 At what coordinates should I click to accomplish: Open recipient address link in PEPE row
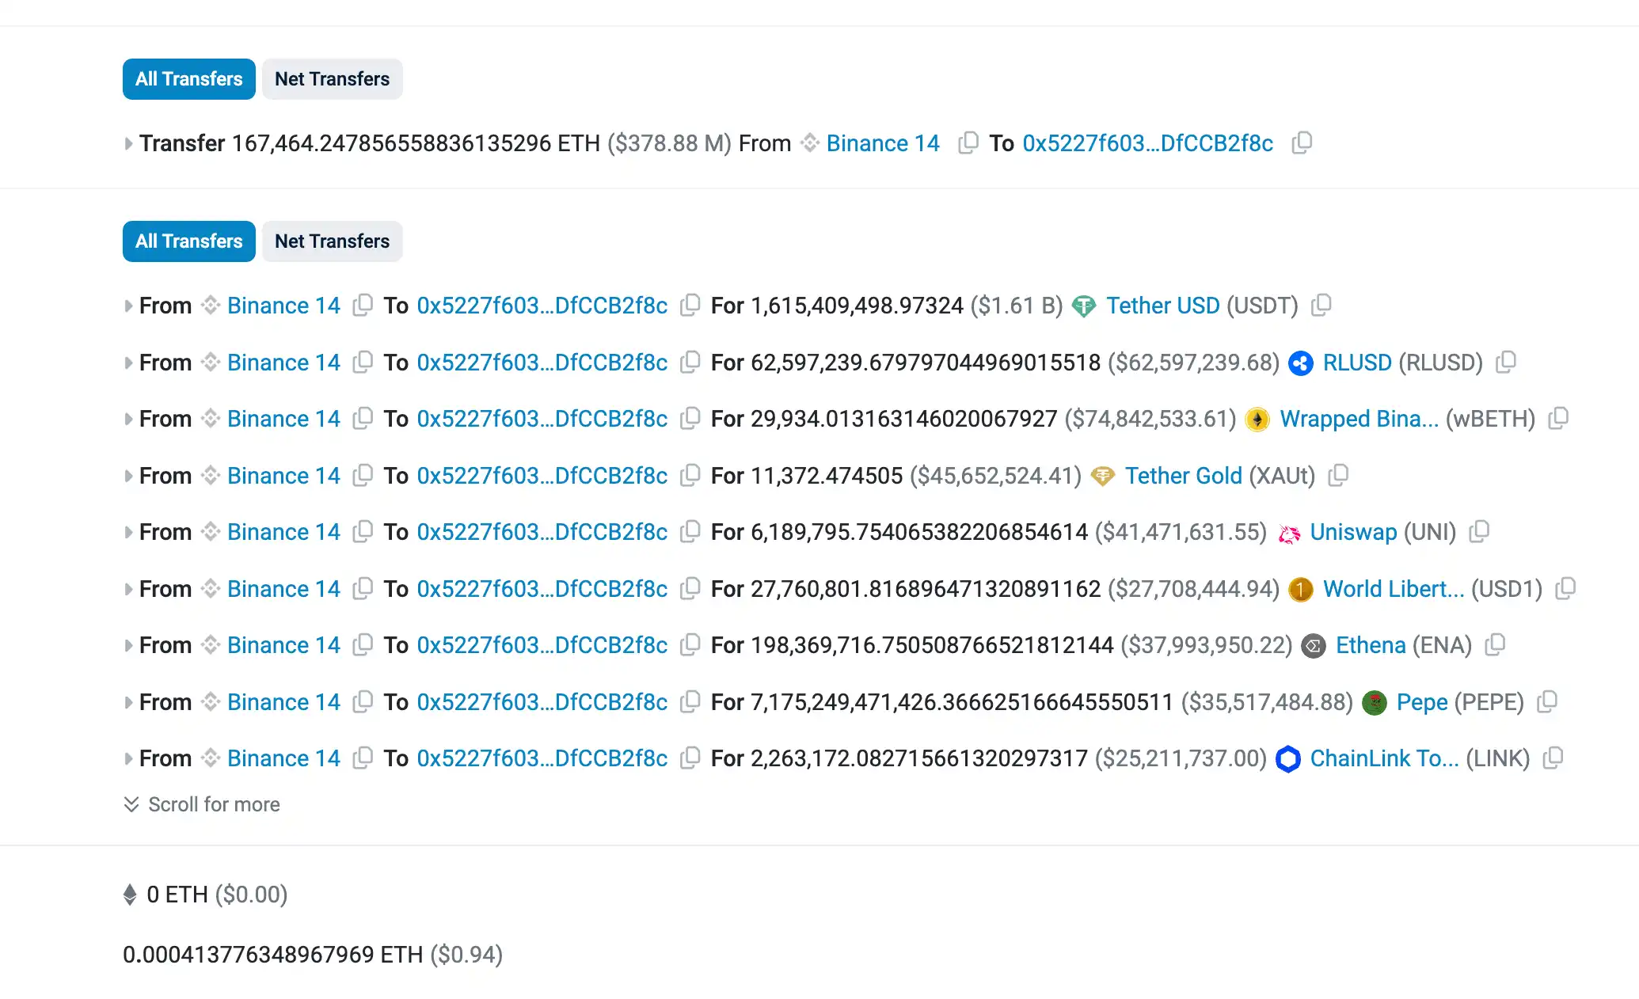click(x=542, y=702)
